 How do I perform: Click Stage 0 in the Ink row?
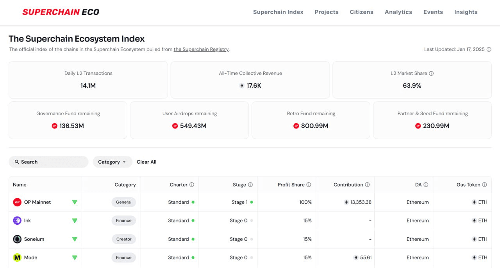pos(239,220)
